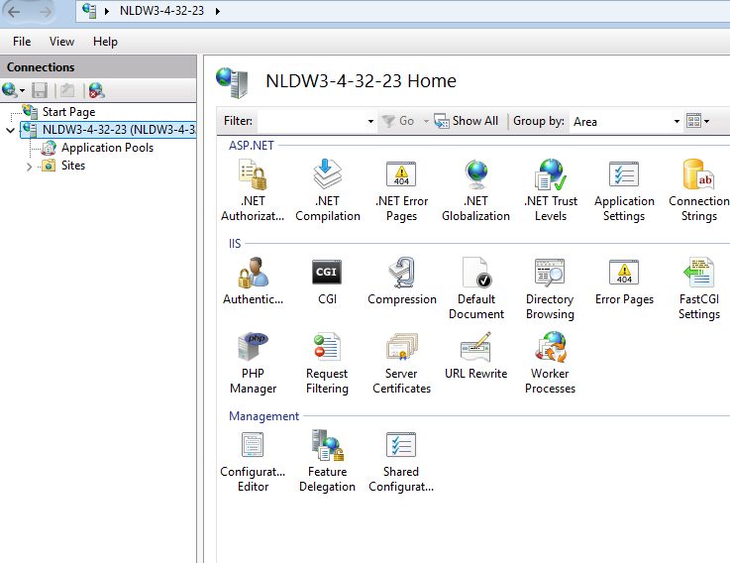Click the Show All button

pyautogui.click(x=467, y=121)
